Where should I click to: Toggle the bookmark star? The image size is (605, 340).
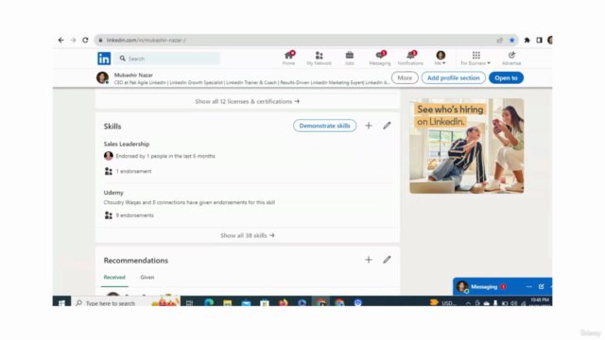512,40
